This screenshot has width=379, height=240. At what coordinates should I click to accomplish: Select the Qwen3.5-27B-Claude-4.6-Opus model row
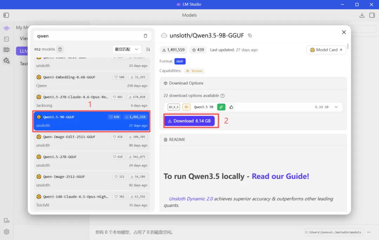[x=92, y=101]
